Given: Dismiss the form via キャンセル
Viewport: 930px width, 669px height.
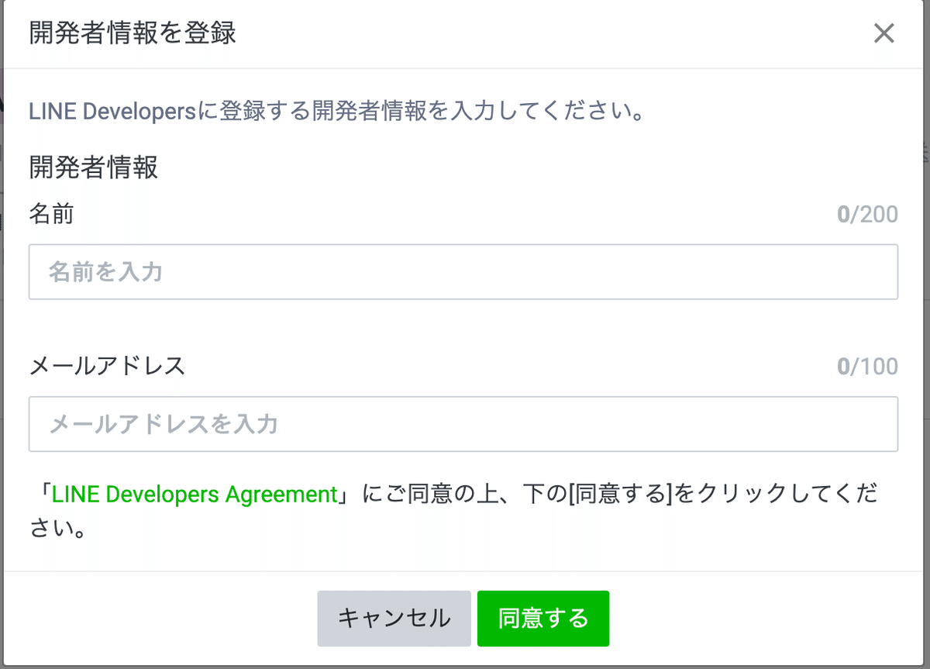Looking at the screenshot, I should point(394,618).
